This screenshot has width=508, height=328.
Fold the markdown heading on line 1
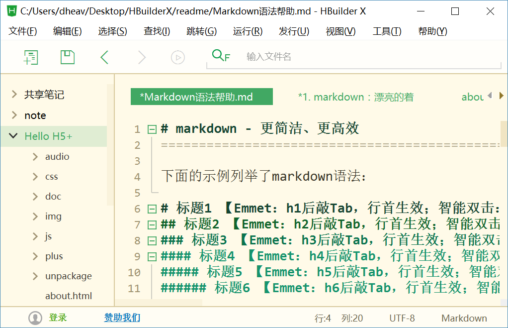pos(152,128)
